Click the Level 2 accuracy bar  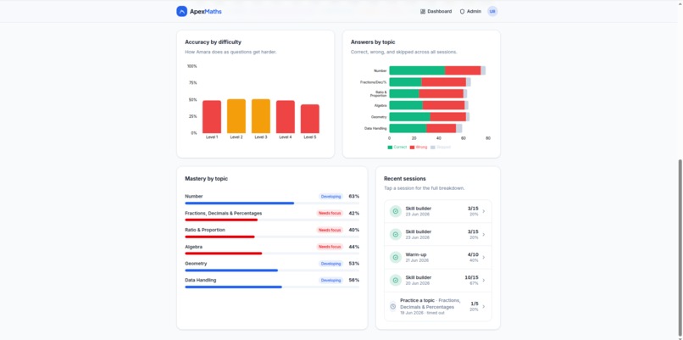click(x=236, y=116)
